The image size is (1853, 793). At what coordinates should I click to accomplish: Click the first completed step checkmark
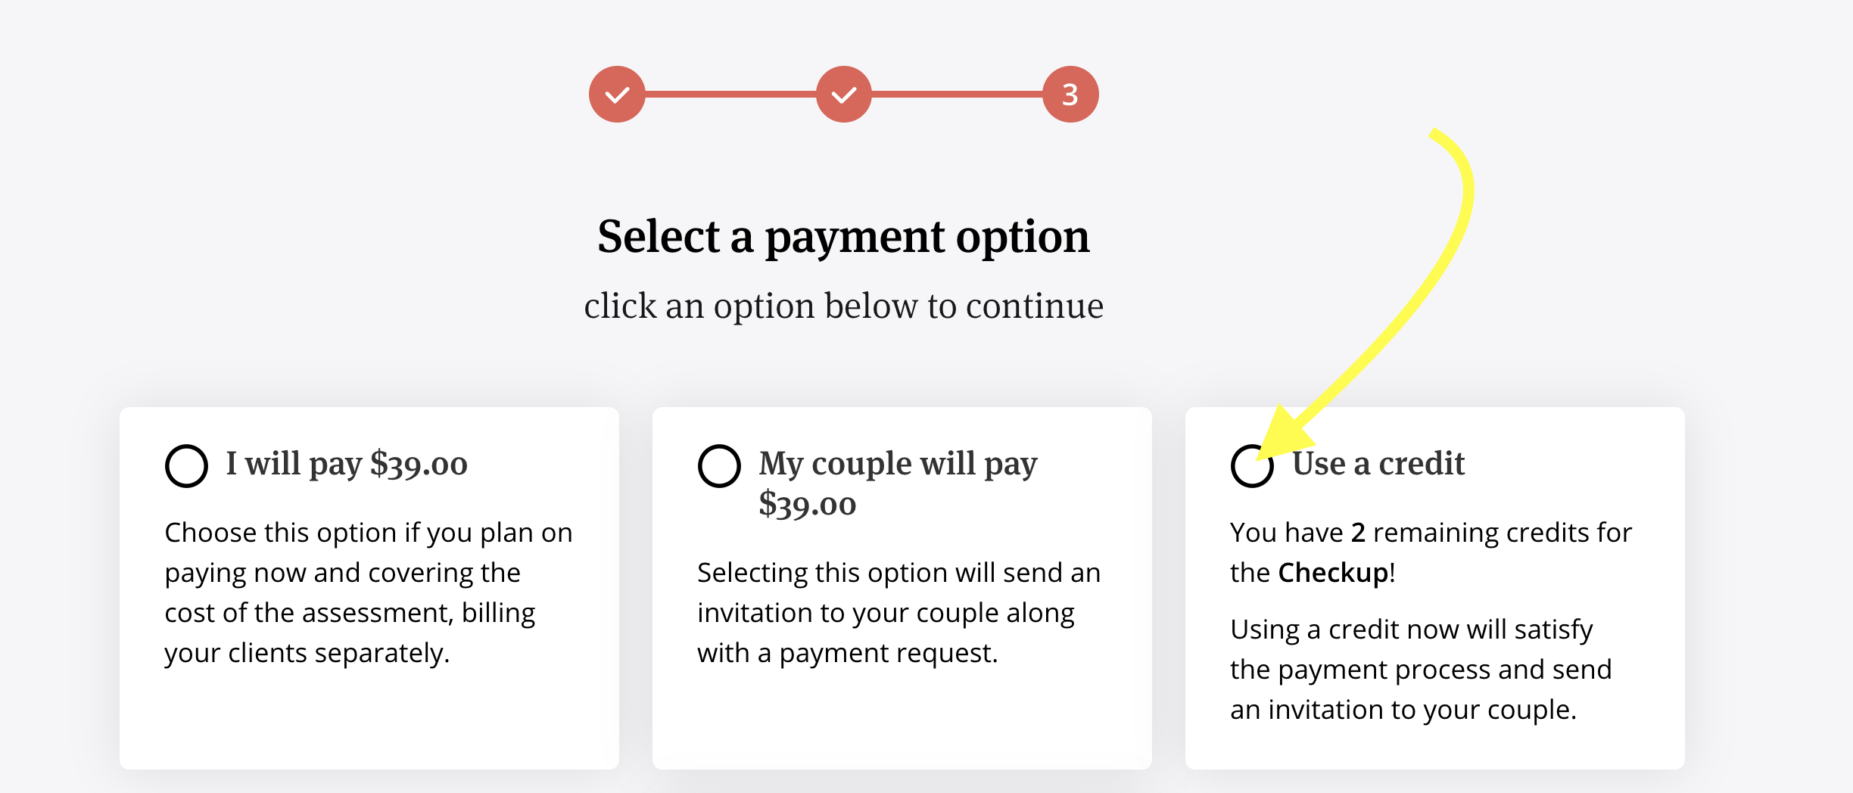pos(617,95)
